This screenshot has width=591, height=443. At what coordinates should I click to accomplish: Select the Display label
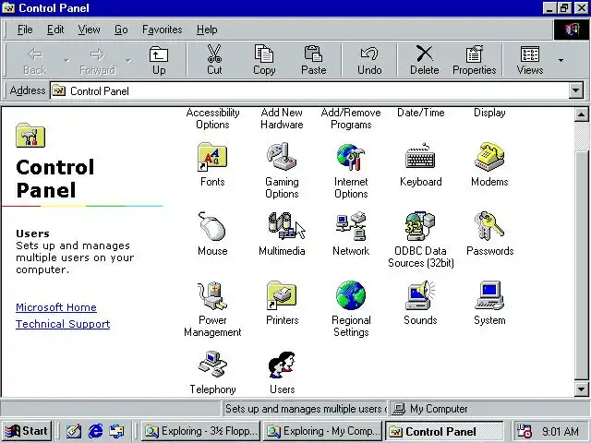[489, 113]
